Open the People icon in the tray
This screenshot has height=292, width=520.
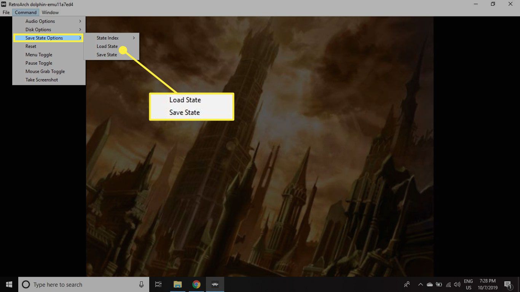[407, 284]
